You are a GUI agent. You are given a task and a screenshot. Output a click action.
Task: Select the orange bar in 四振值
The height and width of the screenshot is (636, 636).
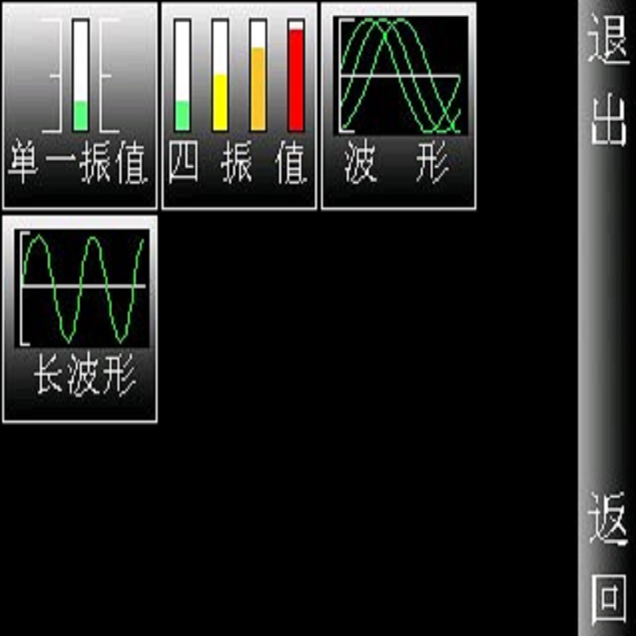coord(258,76)
